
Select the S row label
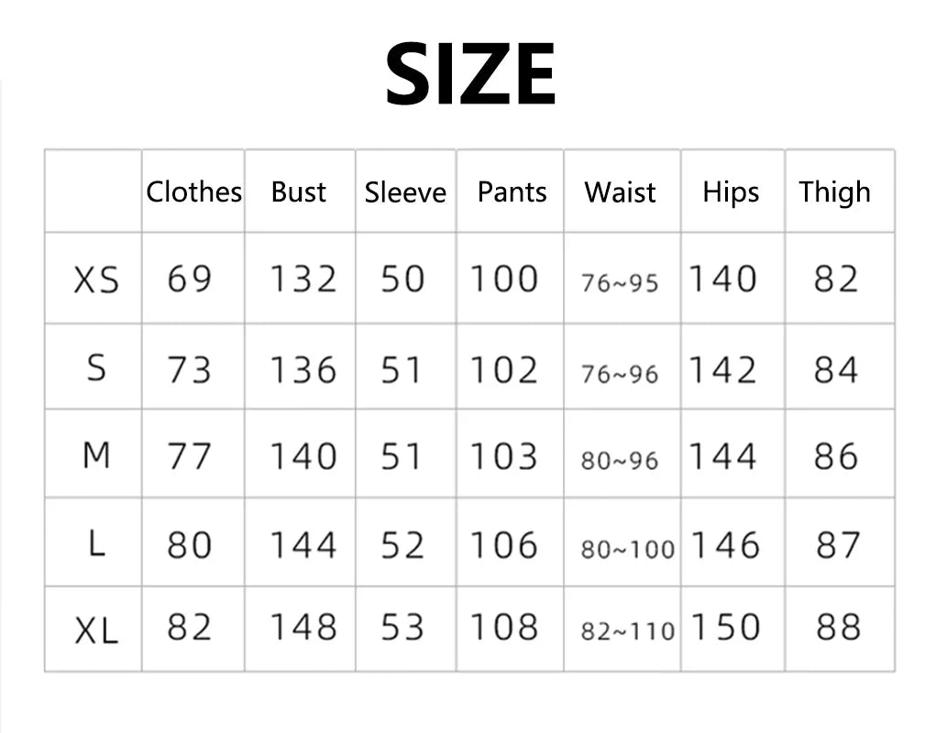pyautogui.click(x=96, y=369)
